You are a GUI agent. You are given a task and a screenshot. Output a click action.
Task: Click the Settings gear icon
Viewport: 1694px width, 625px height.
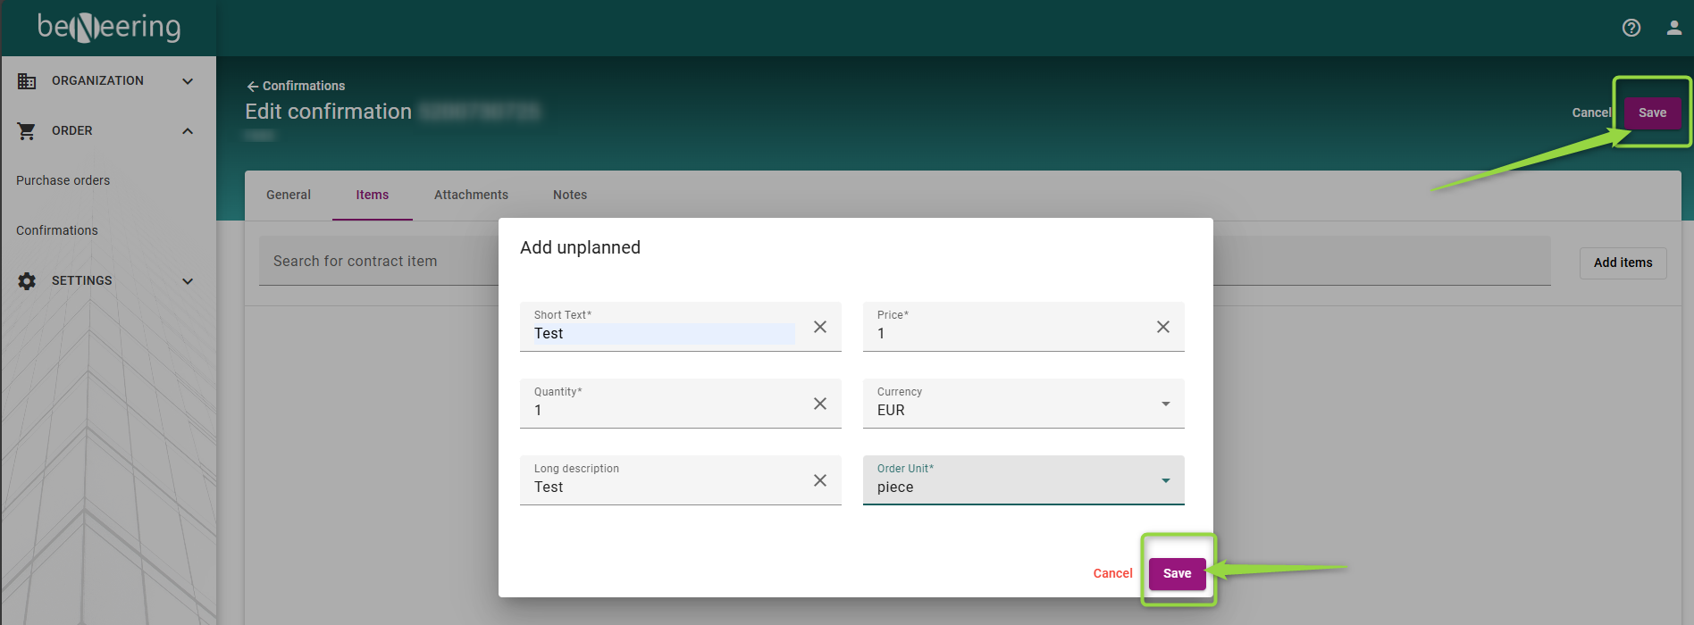coord(27,281)
